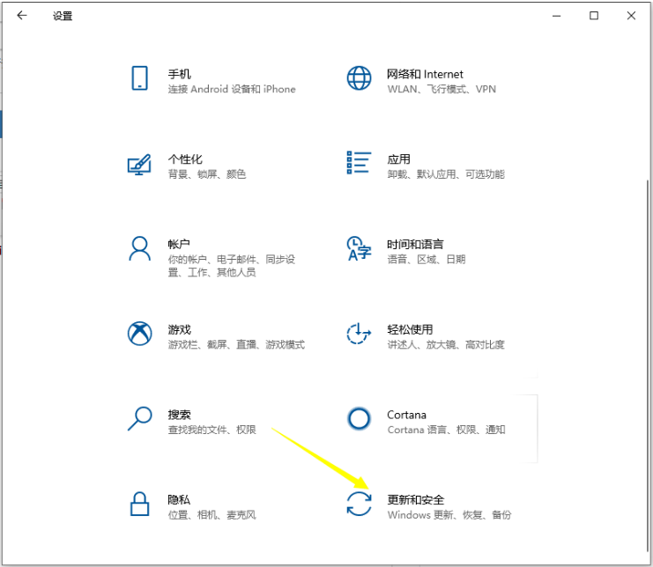Open the 网络和 Internet title link
Screen dimensions: 653x567
pos(425,74)
